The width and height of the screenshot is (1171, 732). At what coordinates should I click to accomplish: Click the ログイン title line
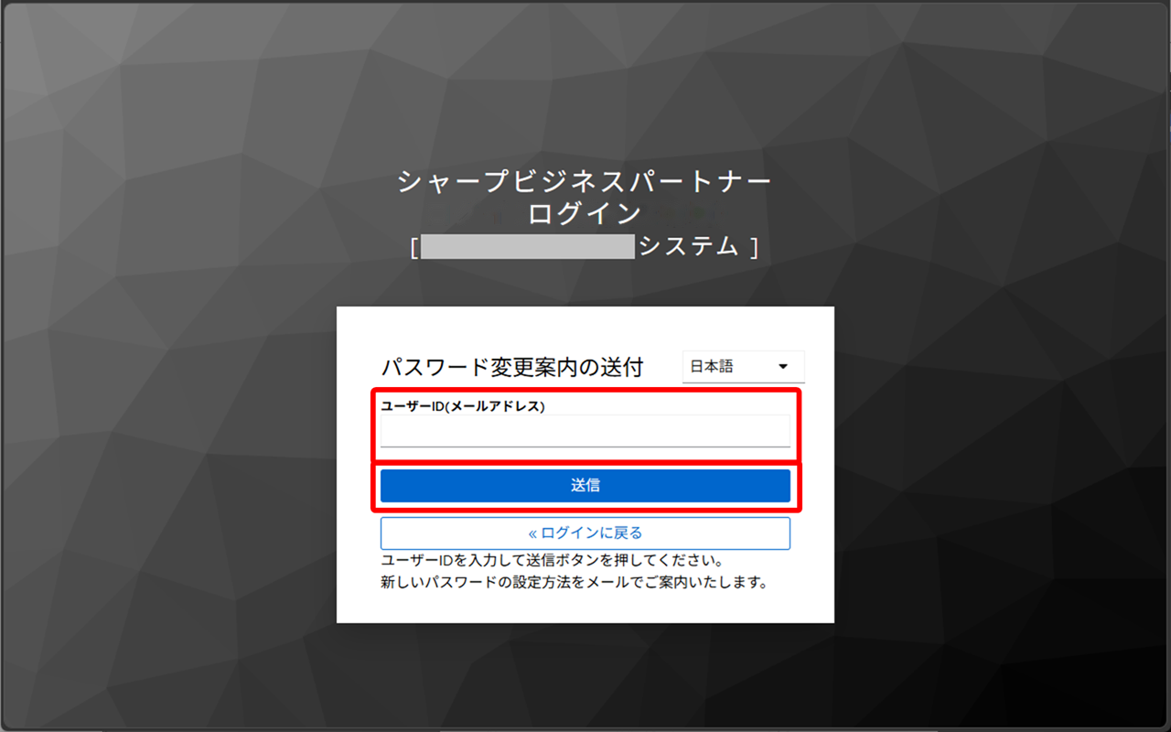[x=585, y=214]
